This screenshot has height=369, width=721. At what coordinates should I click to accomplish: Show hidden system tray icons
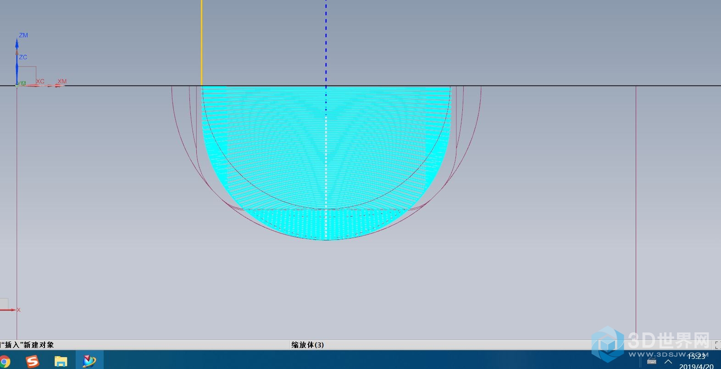tap(668, 362)
